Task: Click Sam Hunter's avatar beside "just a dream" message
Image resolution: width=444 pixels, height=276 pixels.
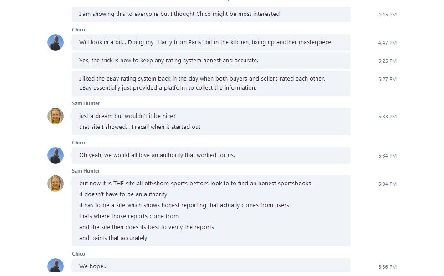Action: coord(56,116)
